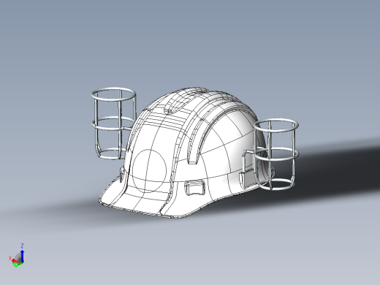Click the XYZ orientation triad
This screenshot has height=285, width=380.
click(x=17, y=255)
